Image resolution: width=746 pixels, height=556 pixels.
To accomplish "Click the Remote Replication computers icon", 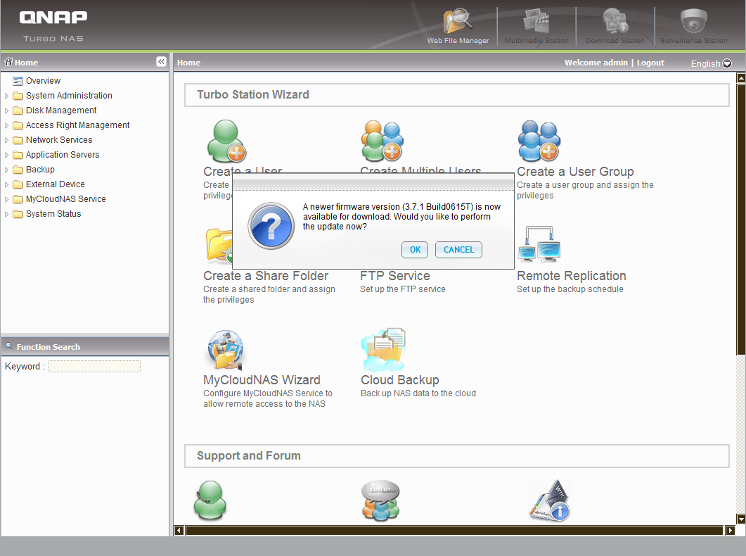I will coord(539,244).
